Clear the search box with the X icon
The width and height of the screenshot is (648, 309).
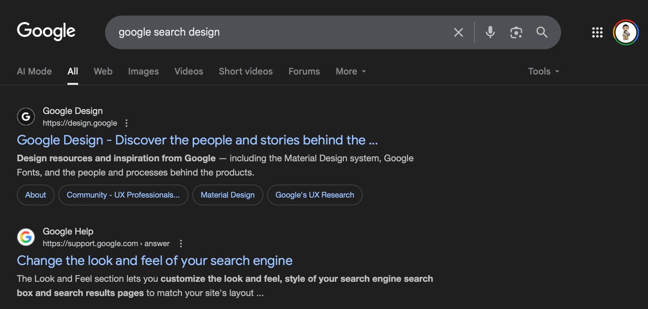[459, 32]
